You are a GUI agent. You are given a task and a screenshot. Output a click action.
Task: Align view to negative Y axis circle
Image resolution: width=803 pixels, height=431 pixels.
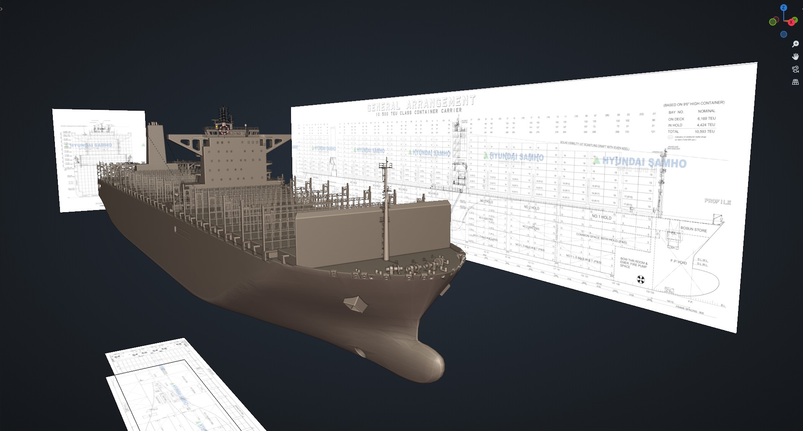[x=773, y=22]
